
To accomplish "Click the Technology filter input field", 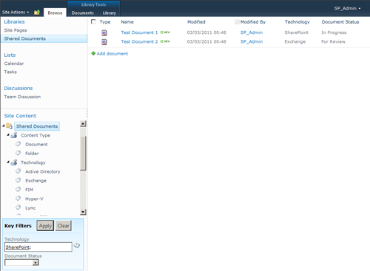I will click(x=38, y=247).
